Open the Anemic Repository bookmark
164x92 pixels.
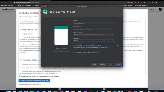(141, 5)
